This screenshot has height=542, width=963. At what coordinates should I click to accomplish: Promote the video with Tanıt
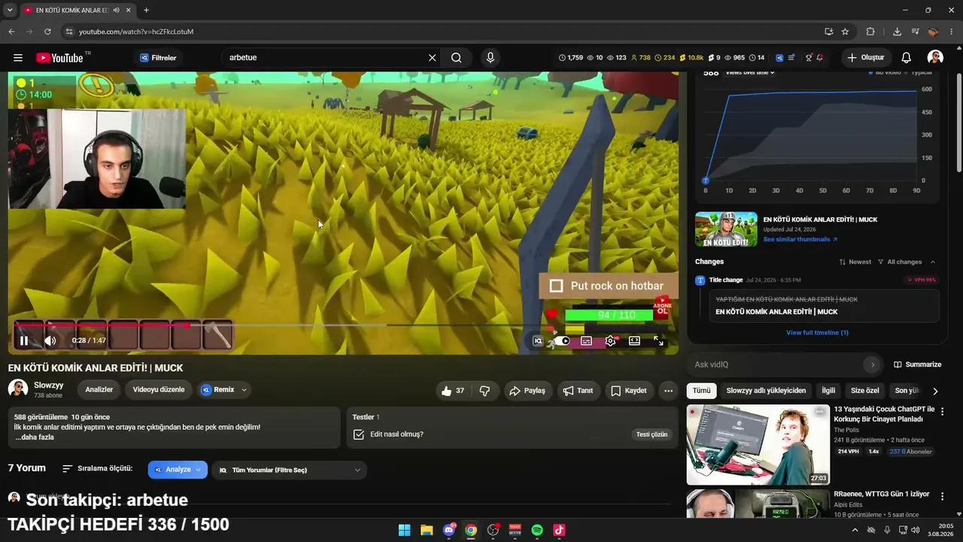[x=579, y=391]
